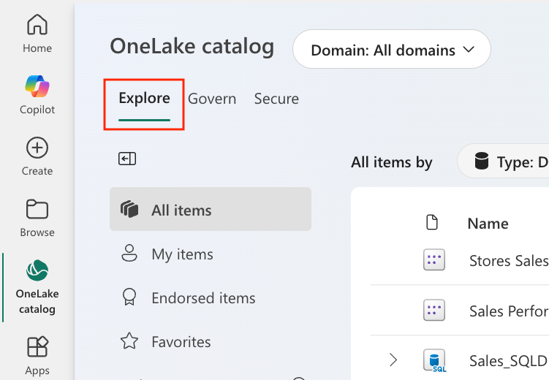Select Favorites in the filter list
The height and width of the screenshot is (380, 549).
(x=211, y=341)
